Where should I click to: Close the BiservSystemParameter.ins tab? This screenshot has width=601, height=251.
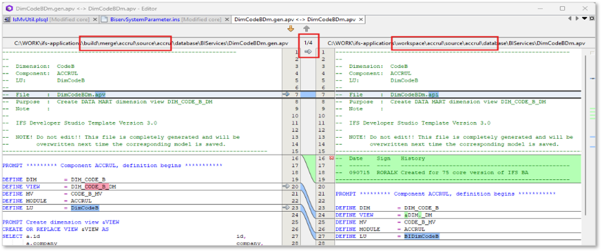[x=227, y=19]
